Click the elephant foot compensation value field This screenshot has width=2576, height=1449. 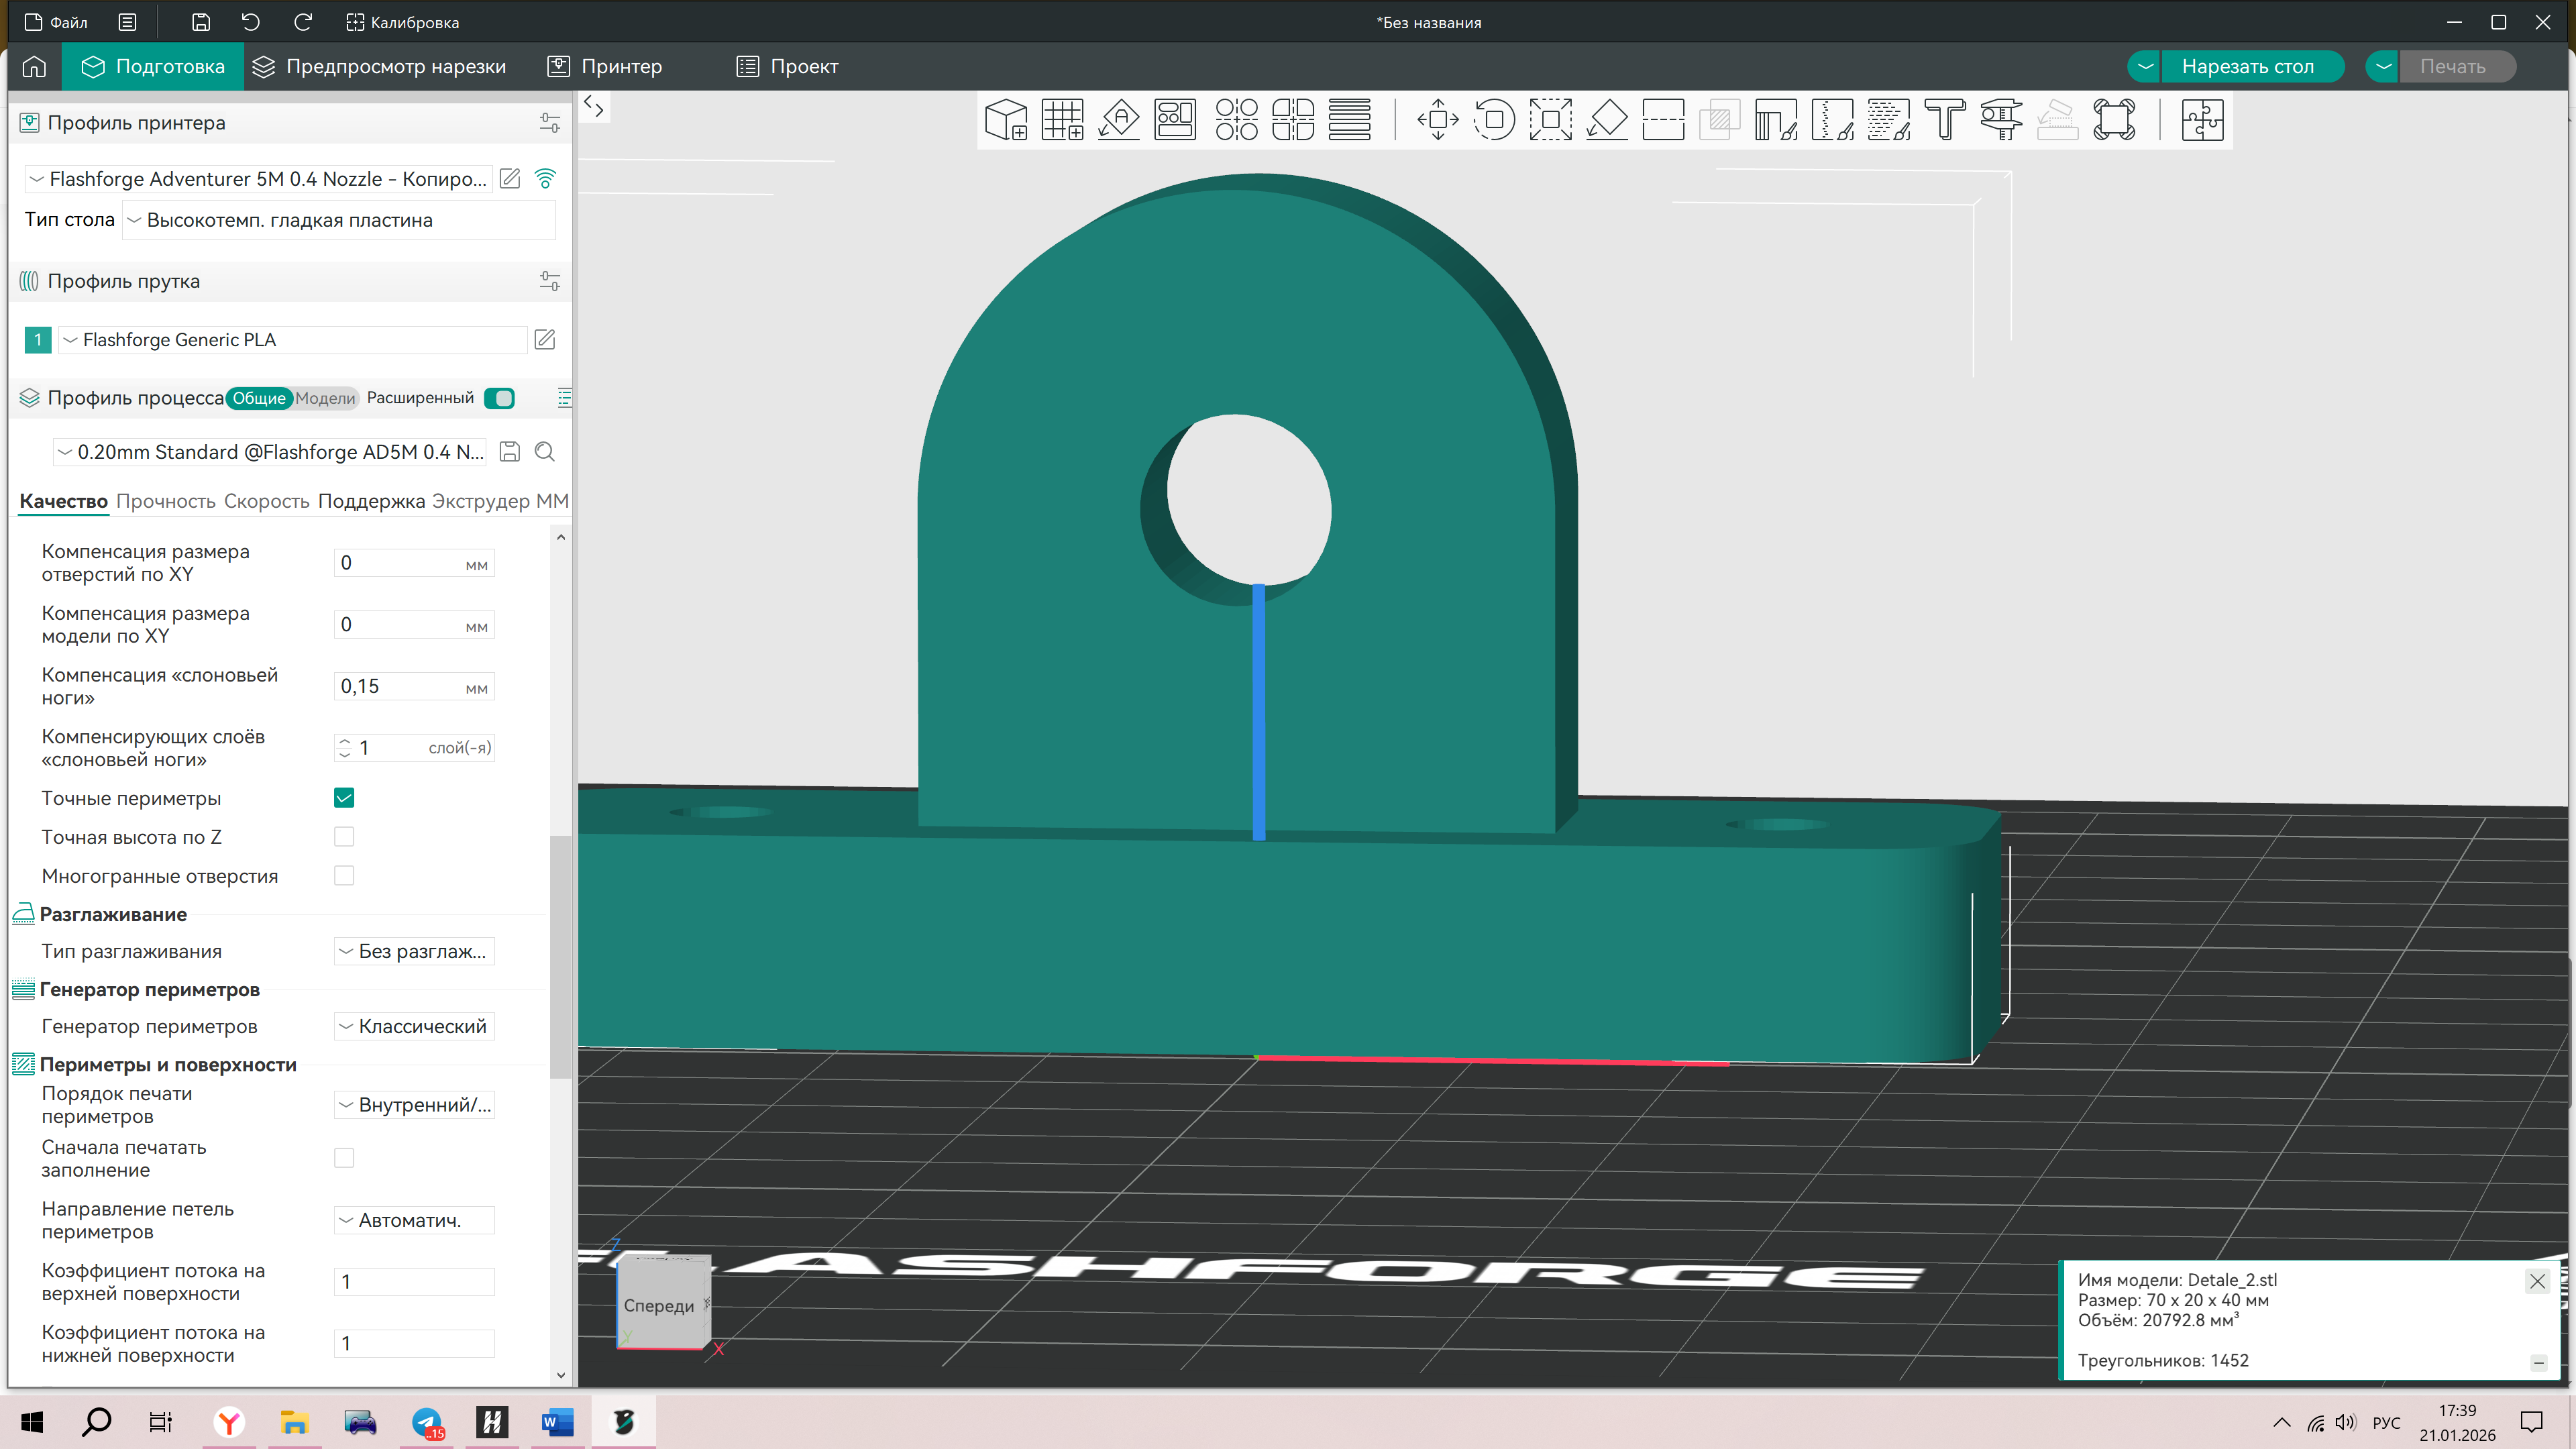400,686
